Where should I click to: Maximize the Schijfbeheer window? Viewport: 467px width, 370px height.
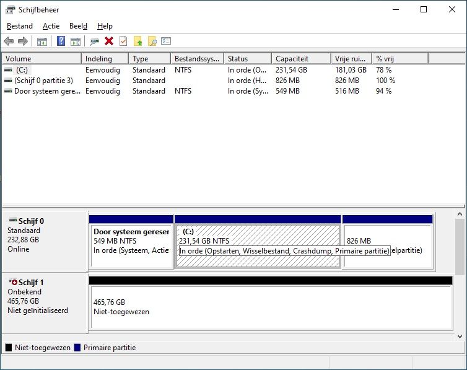tap(424, 9)
